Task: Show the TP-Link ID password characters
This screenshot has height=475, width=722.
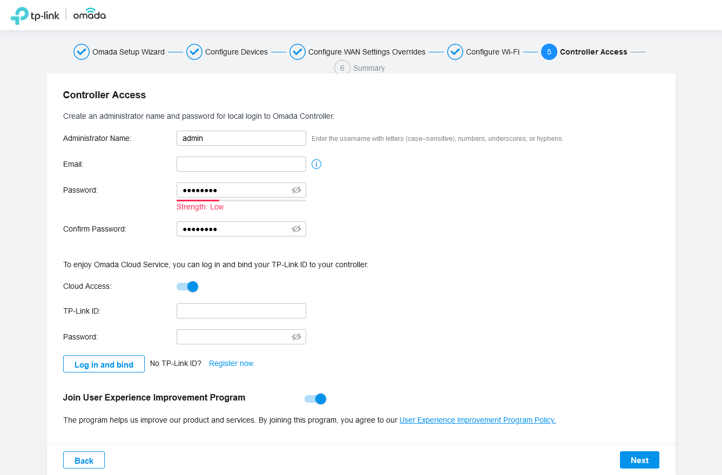Action: pos(296,337)
